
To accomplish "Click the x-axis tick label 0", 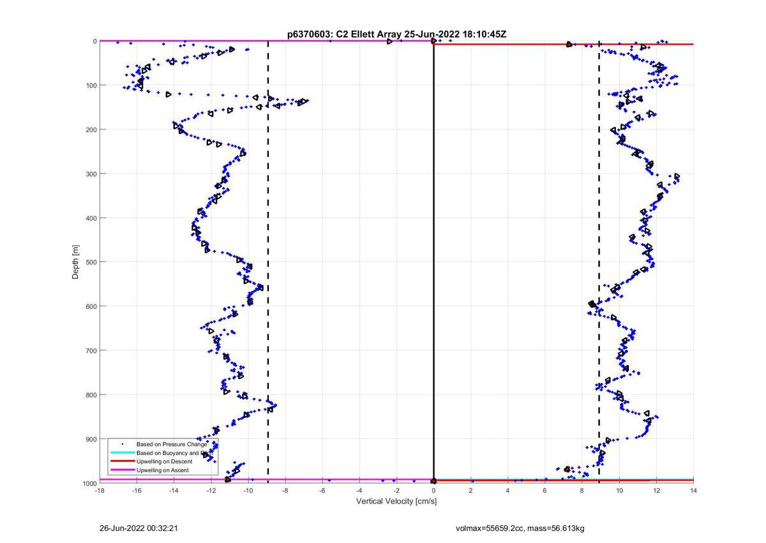I will tap(433, 491).
